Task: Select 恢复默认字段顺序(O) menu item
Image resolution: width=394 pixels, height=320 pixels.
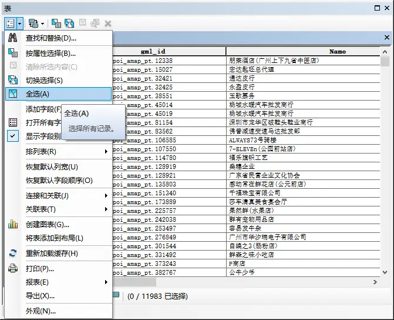Action: pyautogui.click(x=58, y=181)
